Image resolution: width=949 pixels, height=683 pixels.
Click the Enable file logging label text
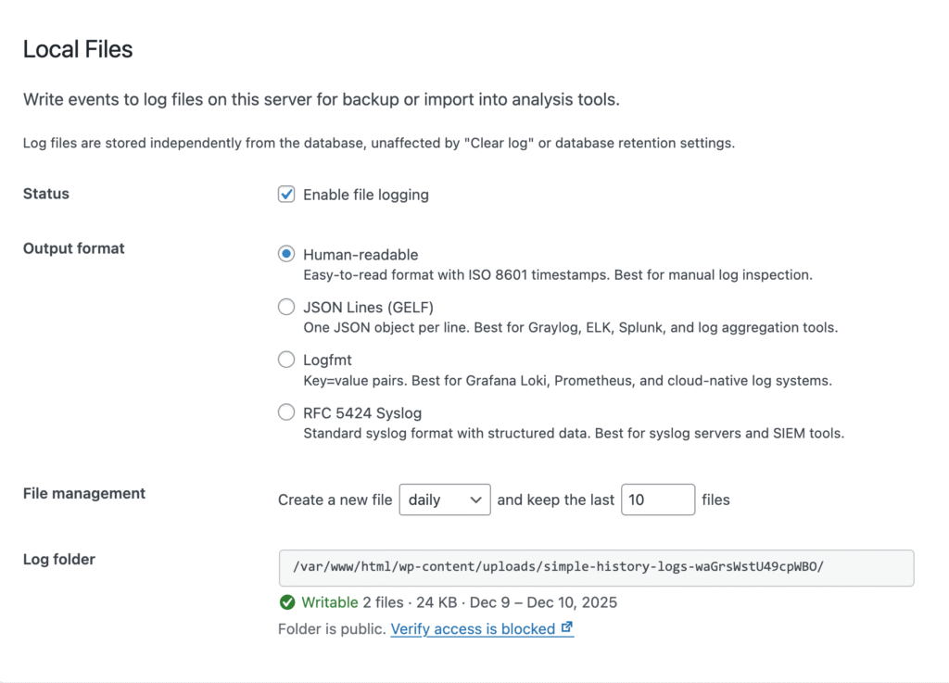[366, 195]
